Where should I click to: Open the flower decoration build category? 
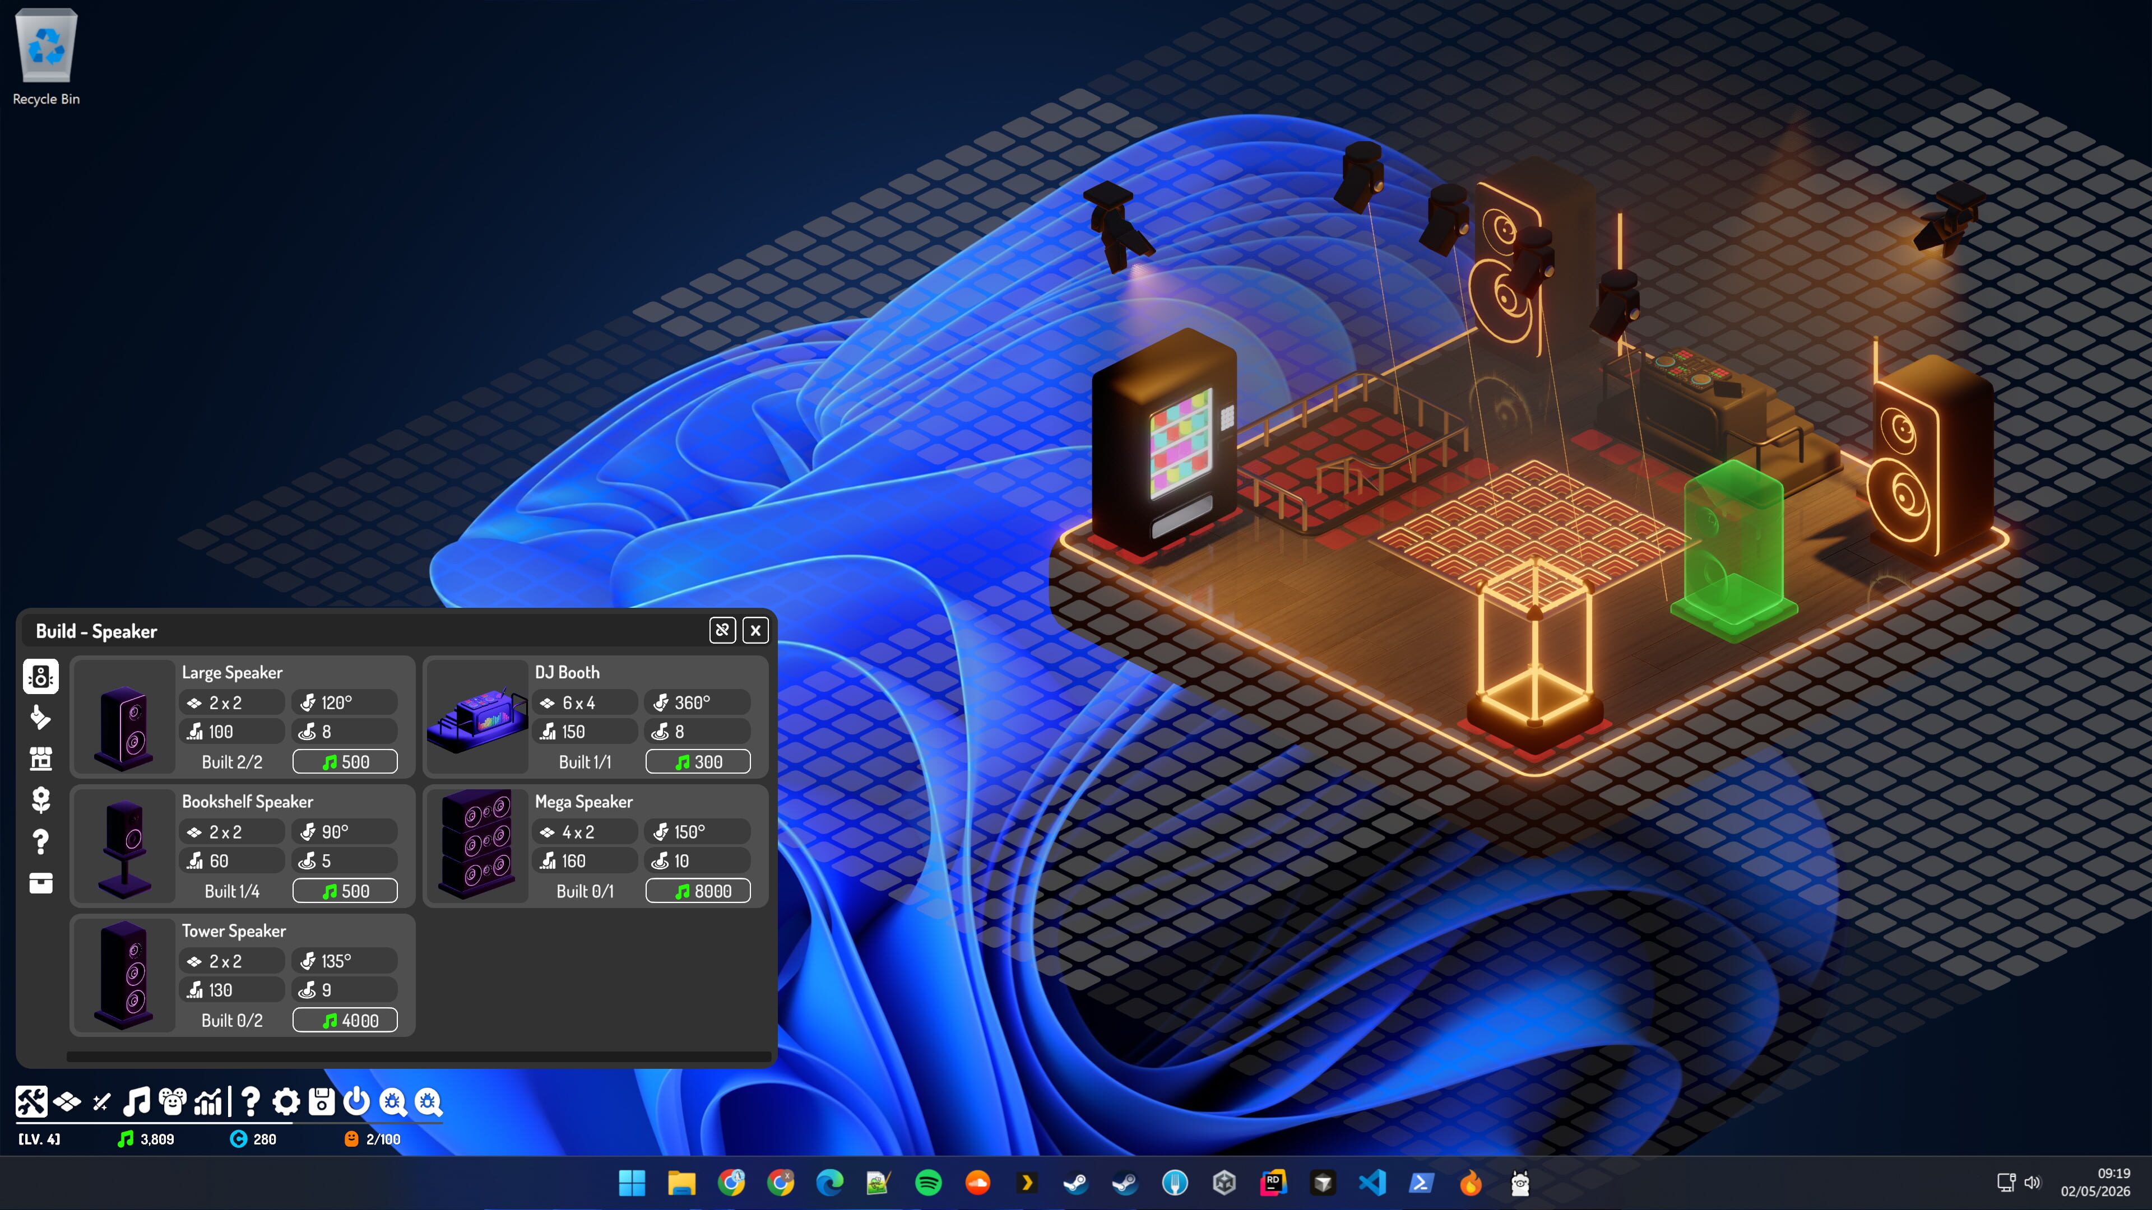[x=40, y=800]
